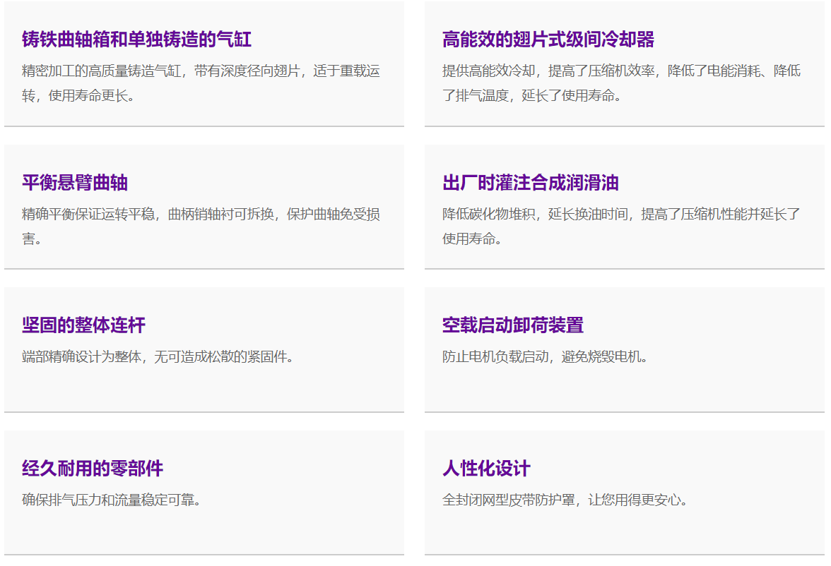
Task: Click the 人性化设计 title
Action: [486, 469]
